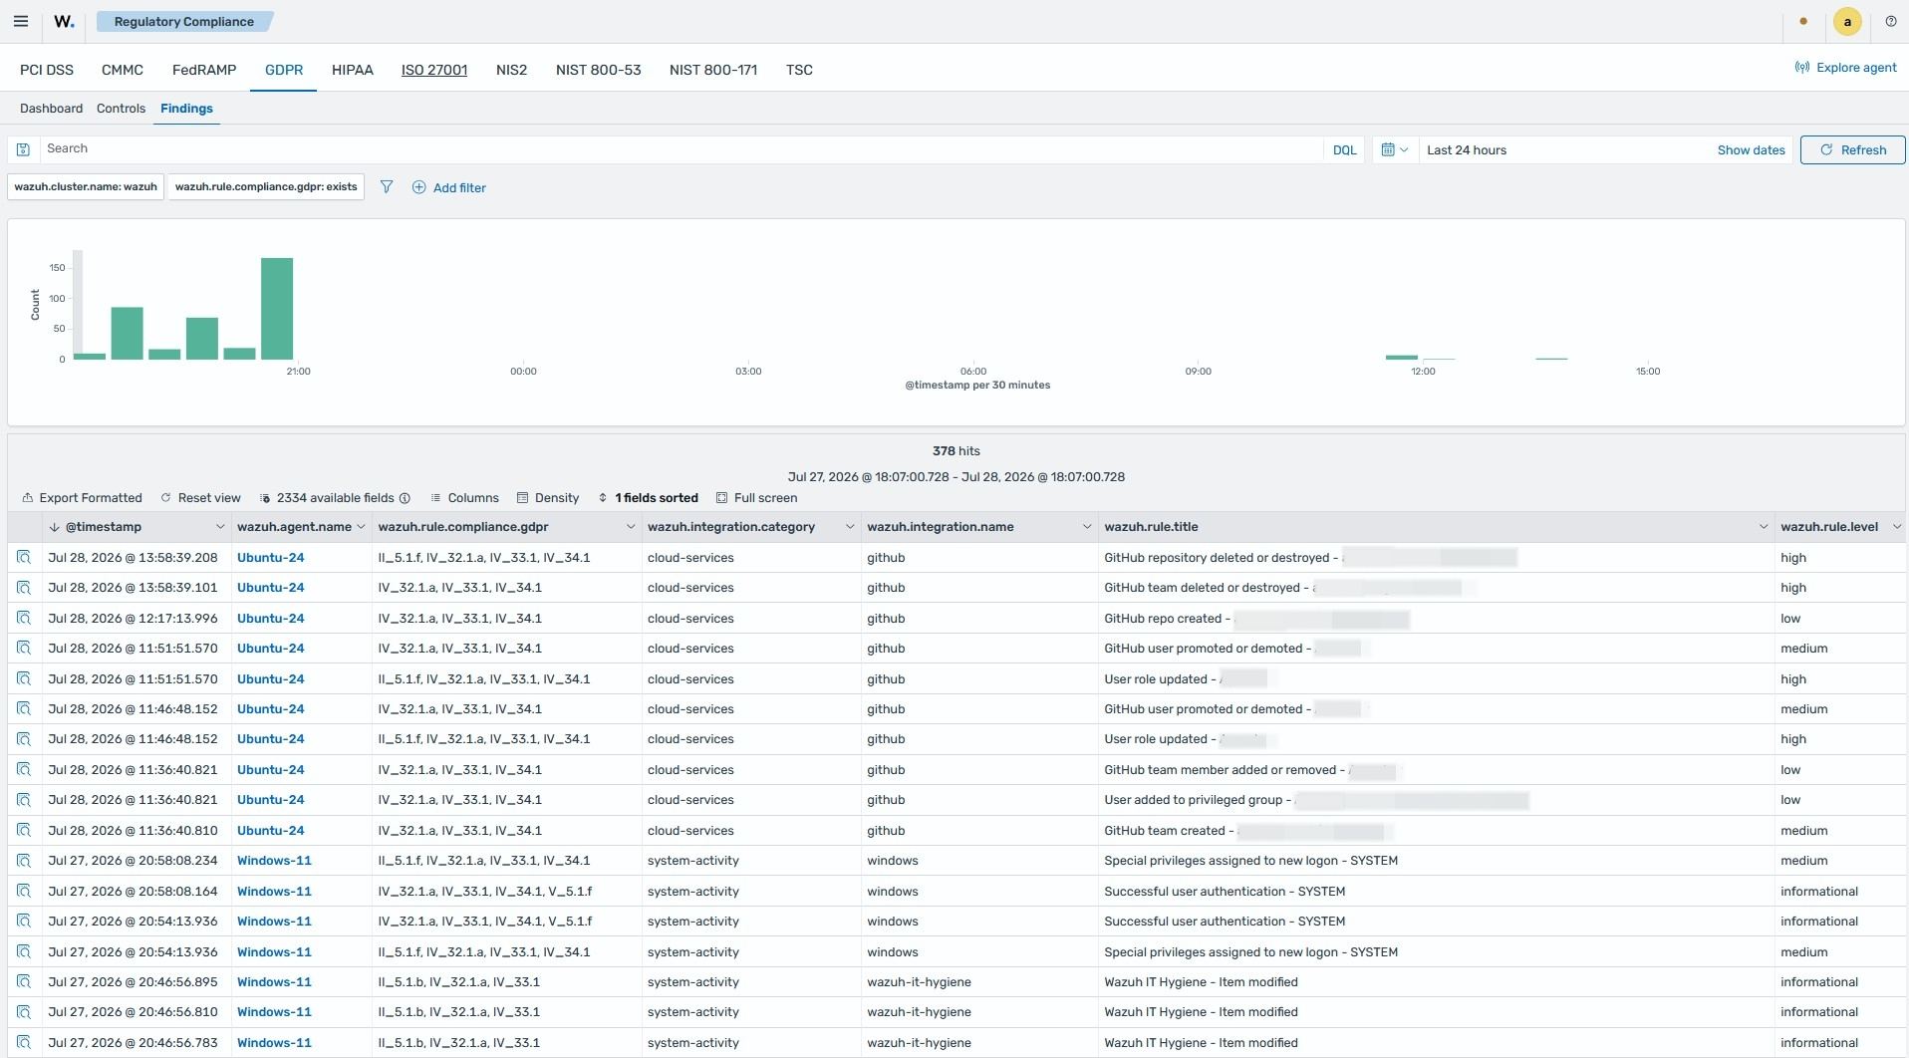Open wazuh.integration.category column options chevron
The height and width of the screenshot is (1058, 1909).
point(850,527)
